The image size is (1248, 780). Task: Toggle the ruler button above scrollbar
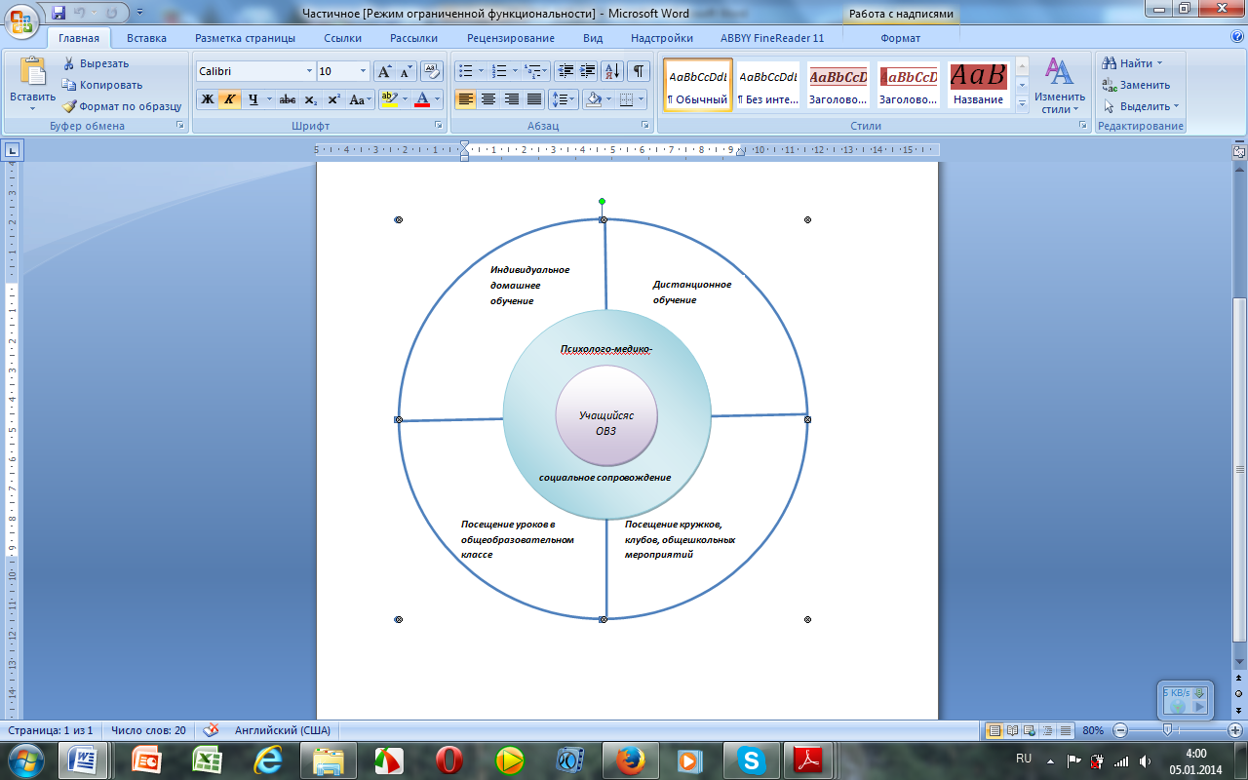pos(1239,151)
